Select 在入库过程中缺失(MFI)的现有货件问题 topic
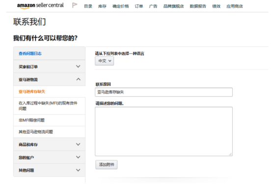Screen dimensions: 272x184 pyautogui.click(x=49, y=106)
